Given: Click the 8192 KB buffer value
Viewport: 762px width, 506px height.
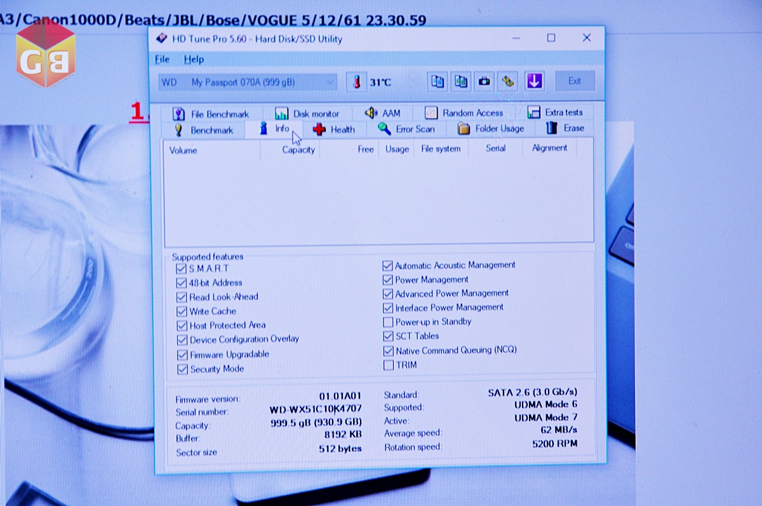Looking at the screenshot, I should point(343,436).
